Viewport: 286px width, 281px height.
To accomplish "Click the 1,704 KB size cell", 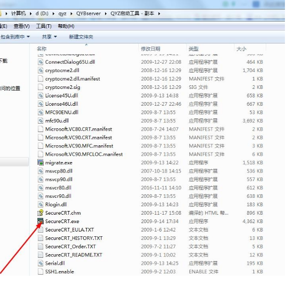I will (x=253, y=71).
